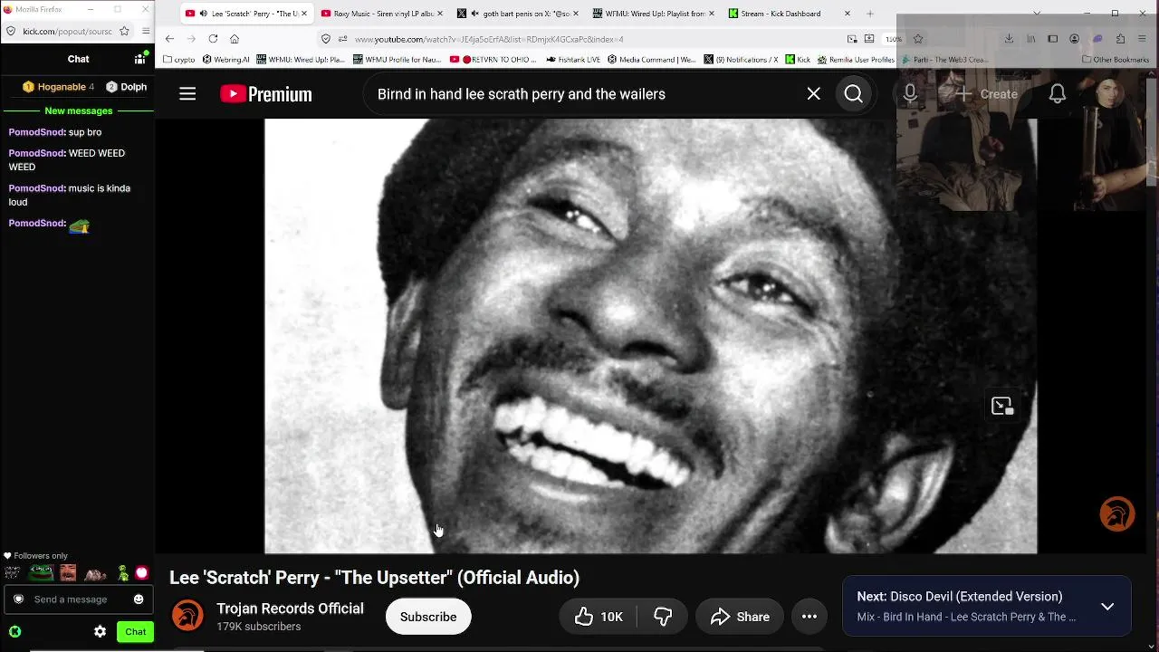Open more actions three-dot menu

[809, 617]
